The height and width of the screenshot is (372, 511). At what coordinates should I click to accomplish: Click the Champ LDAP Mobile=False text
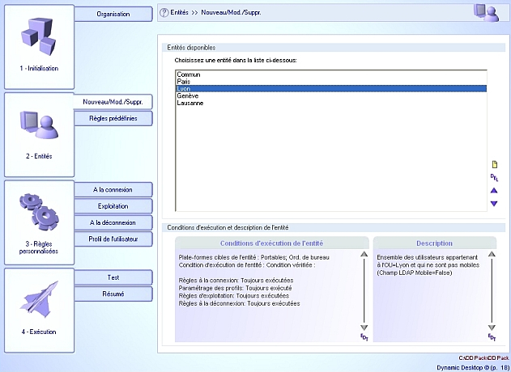[x=415, y=273]
